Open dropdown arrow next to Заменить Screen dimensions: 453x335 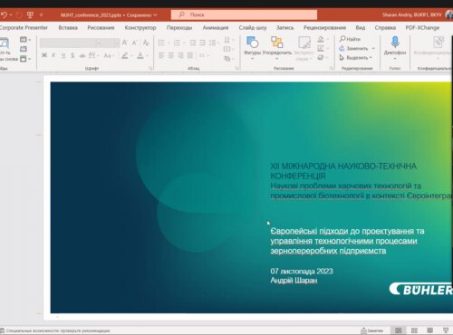(x=373, y=48)
